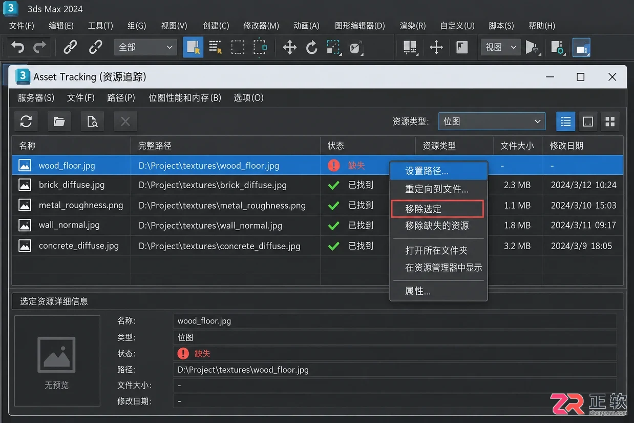Select the concrete_diffuse.jpg row

click(x=318, y=246)
